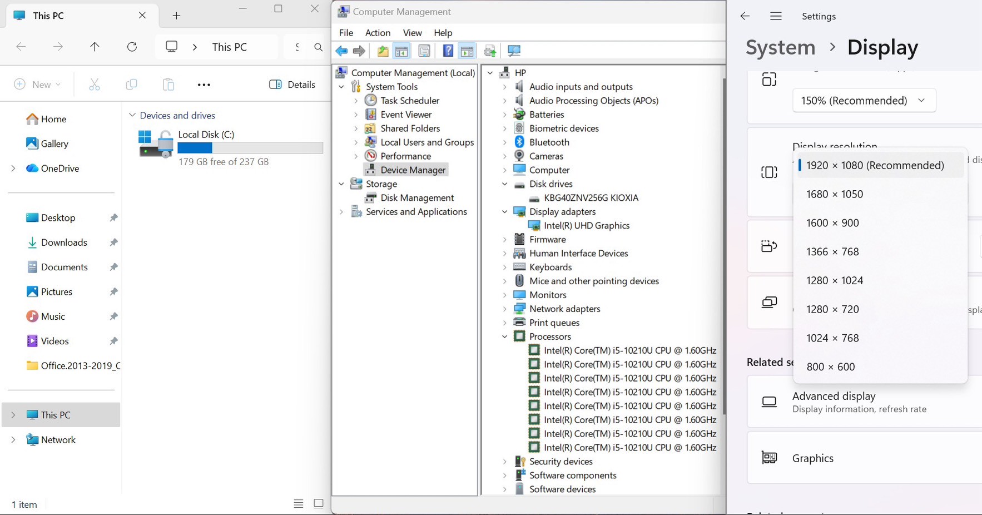Click the Scan for hardware changes monitor icon
Viewport: 982px width, 515px height.
tap(514, 51)
